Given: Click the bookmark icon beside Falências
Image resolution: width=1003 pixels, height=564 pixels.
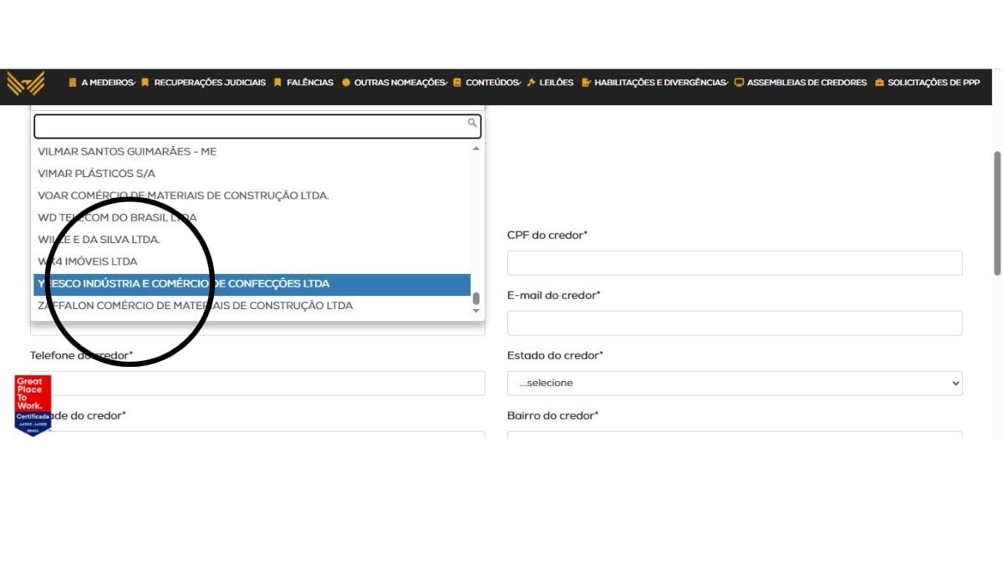Looking at the screenshot, I should point(277,83).
